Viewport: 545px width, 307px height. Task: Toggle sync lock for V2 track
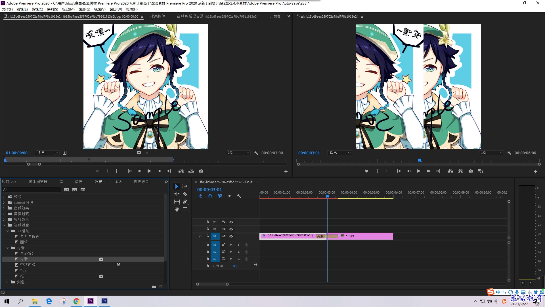pyautogui.click(x=223, y=229)
